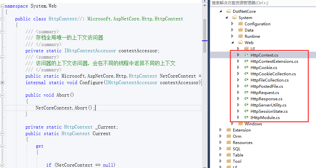The image size is (316, 168).
Task: Expand the Table folder arrow
Action: (x=220, y=155)
